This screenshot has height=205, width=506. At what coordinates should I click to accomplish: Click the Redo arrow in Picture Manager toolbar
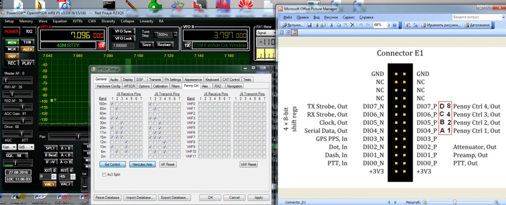click(x=368, y=25)
